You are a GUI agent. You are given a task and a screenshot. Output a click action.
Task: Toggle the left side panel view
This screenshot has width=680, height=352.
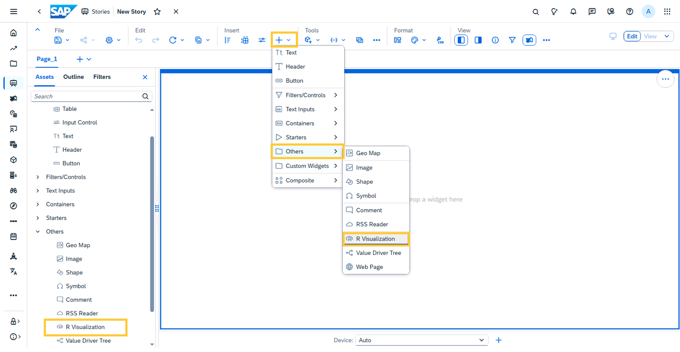coord(461,40)
